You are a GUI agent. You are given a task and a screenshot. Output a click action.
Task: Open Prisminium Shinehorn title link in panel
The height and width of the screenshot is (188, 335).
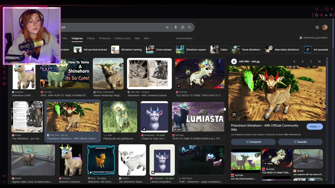[x=265, y=127]
